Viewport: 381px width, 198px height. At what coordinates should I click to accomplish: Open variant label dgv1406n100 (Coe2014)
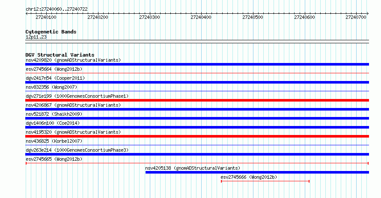[x=53, y=123]
